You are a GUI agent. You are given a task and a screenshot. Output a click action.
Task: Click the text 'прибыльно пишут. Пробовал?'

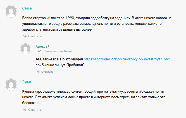pos(60,65)
